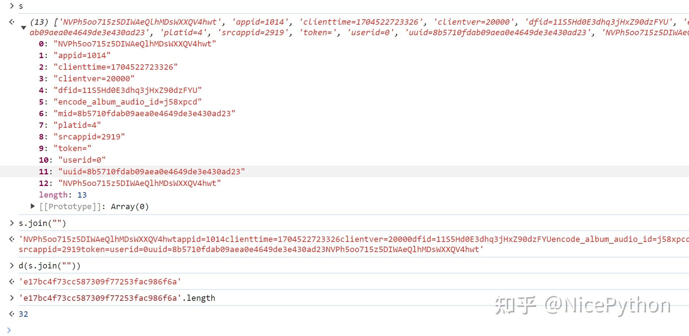The image size is (689, 336).
Task: Select index 0 entry in the array
Action: pyautogui.click(x=135, y=44)
